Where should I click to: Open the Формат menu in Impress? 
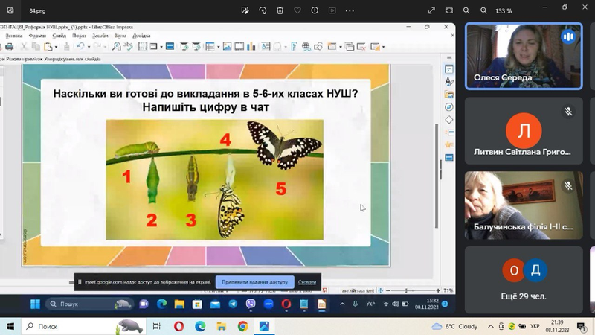(x=37, y=36)
